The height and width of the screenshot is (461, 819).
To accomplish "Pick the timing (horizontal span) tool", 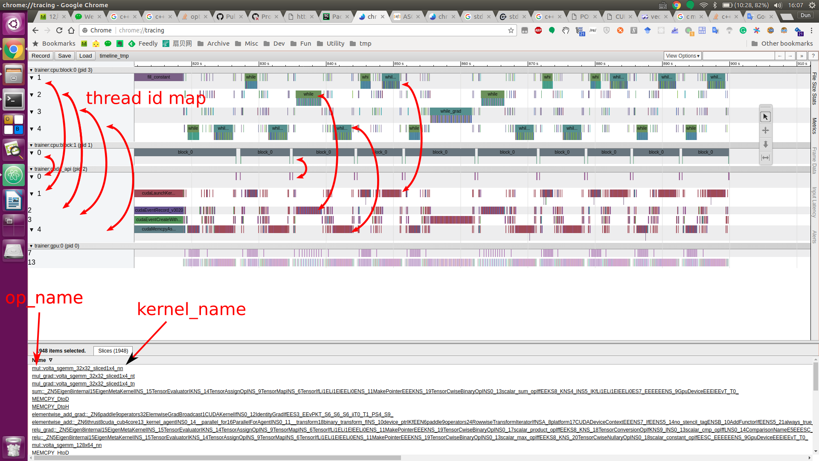I will [x=765, y=158].
